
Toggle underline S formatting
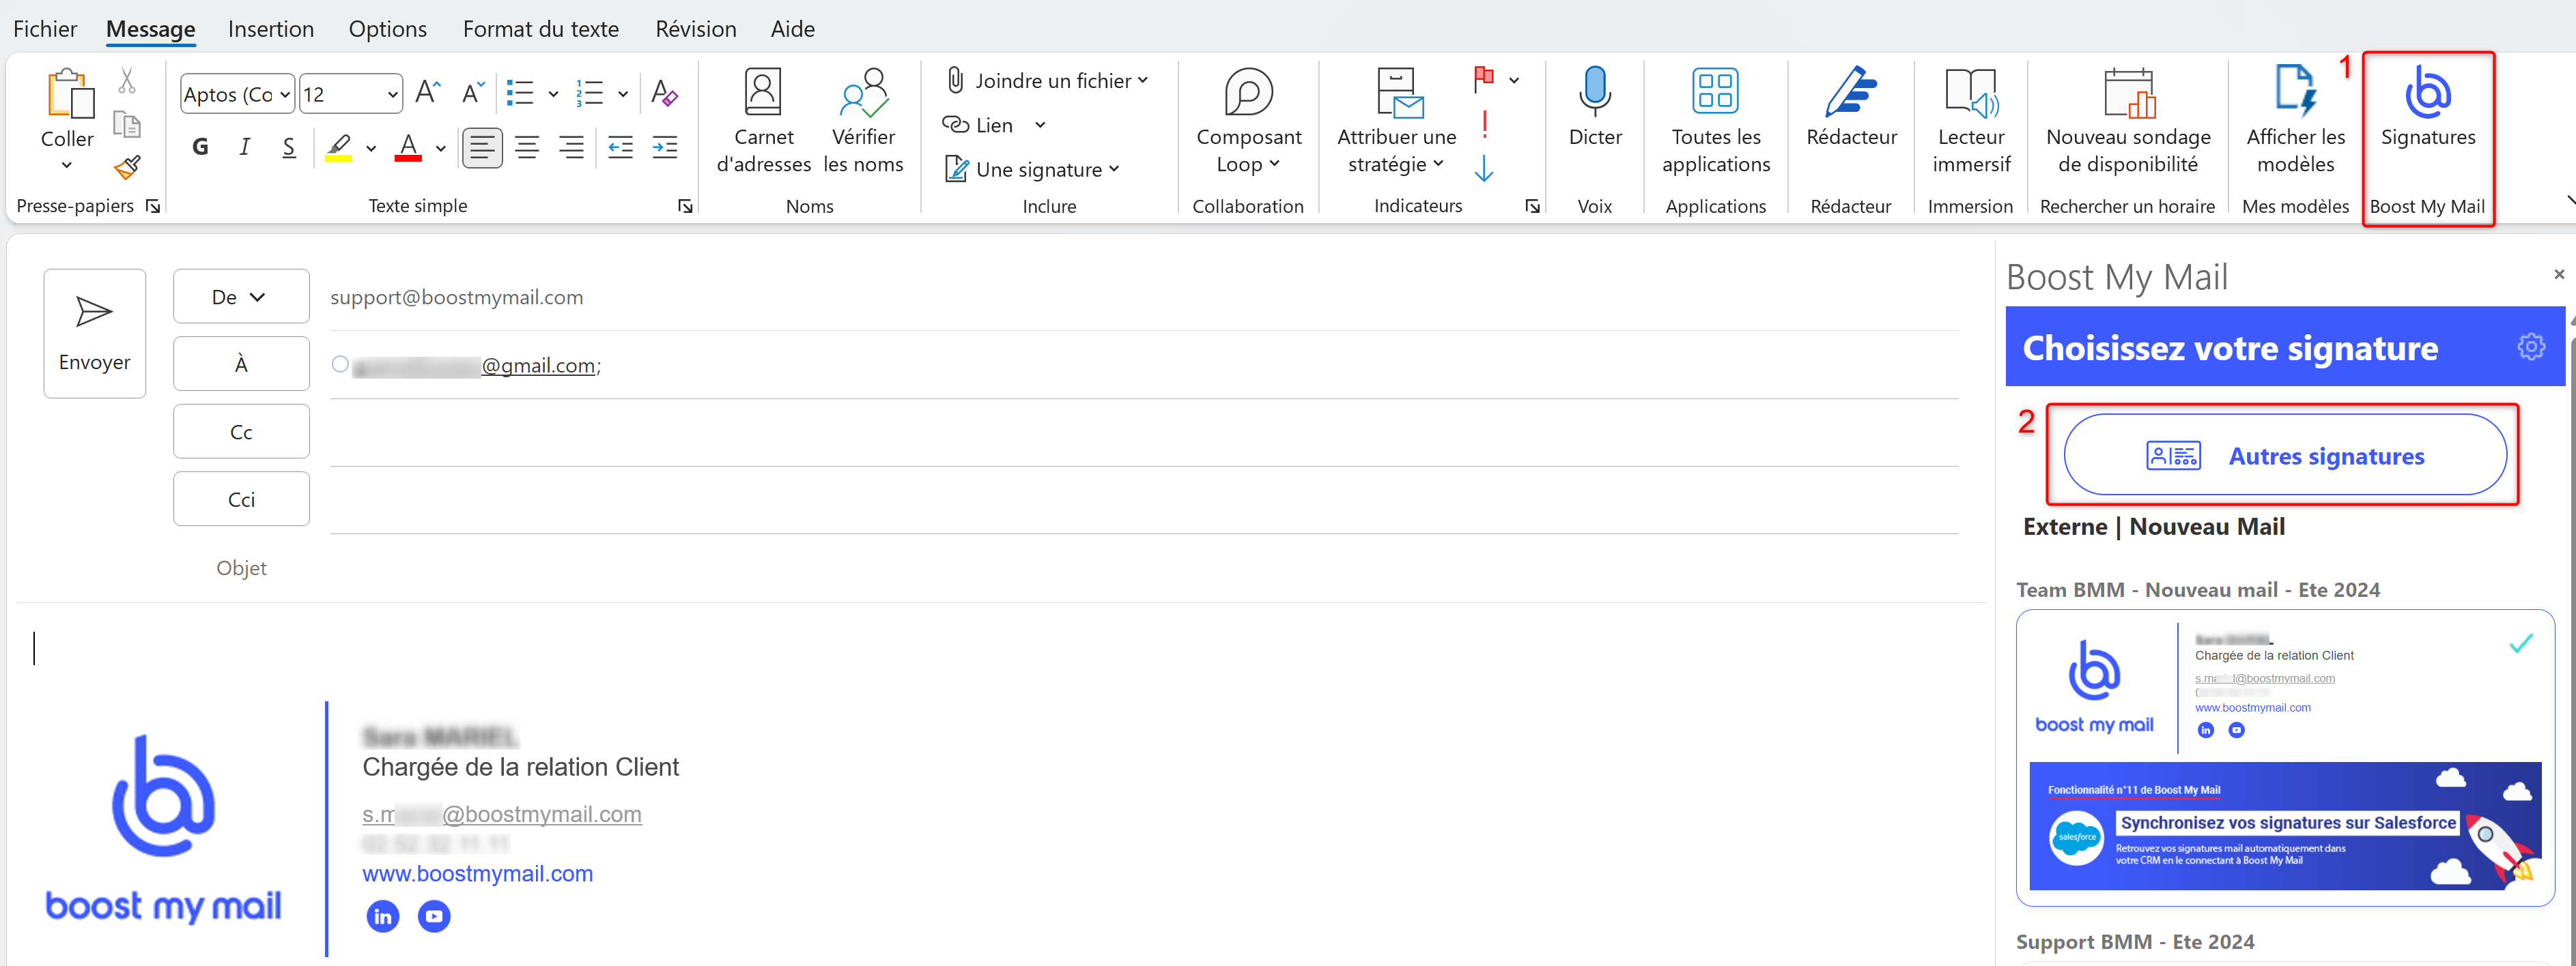tap(288, 148)
